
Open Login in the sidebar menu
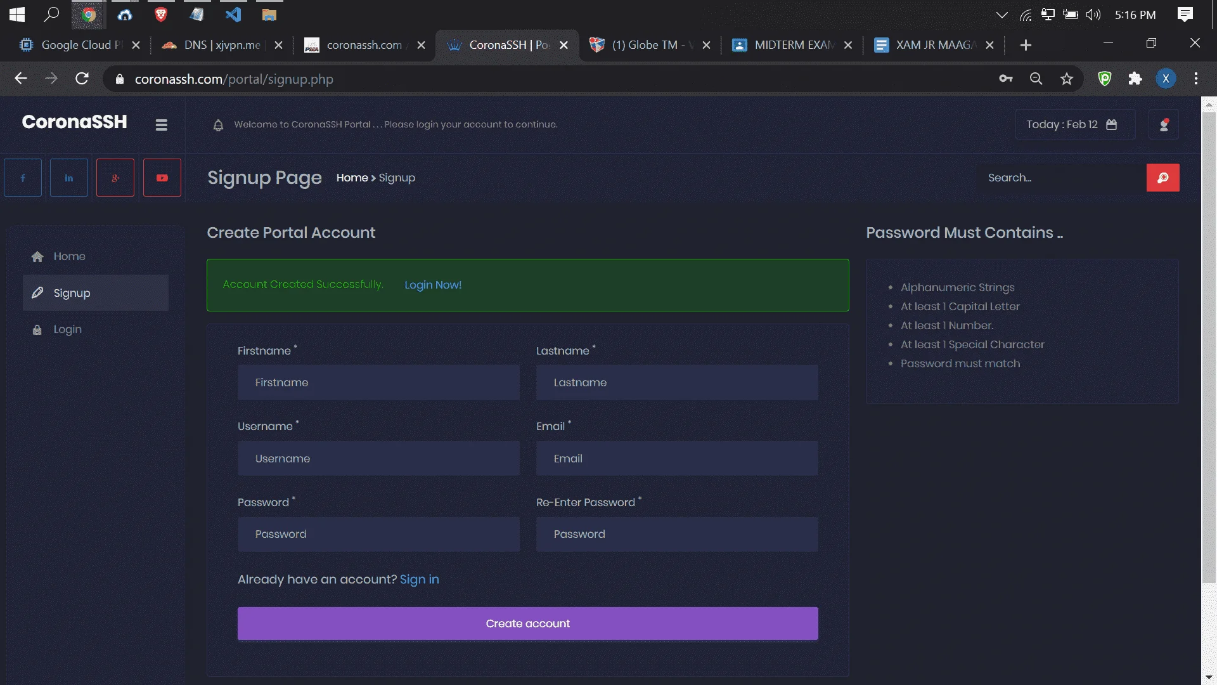96,330
